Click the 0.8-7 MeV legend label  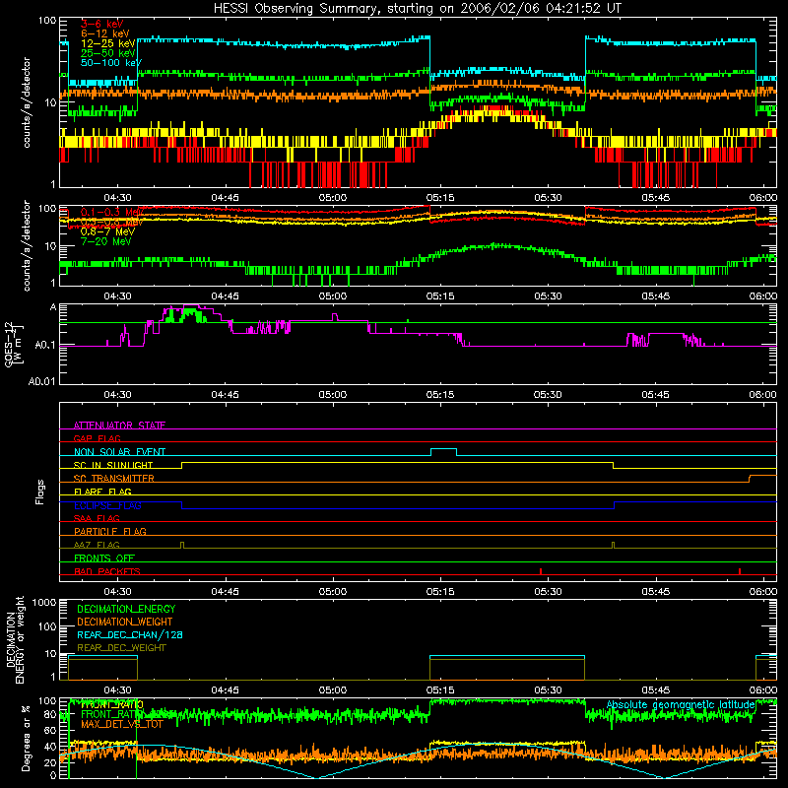107,231
